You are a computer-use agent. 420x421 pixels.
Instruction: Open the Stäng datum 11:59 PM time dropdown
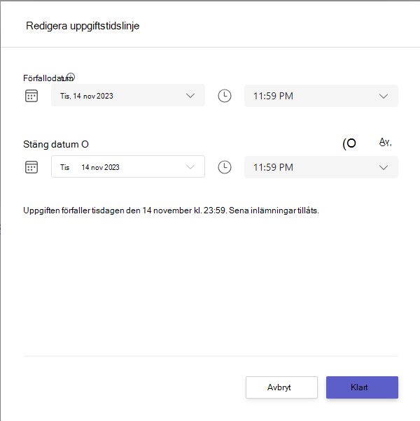pyautogui.click(x=321, y=167)
